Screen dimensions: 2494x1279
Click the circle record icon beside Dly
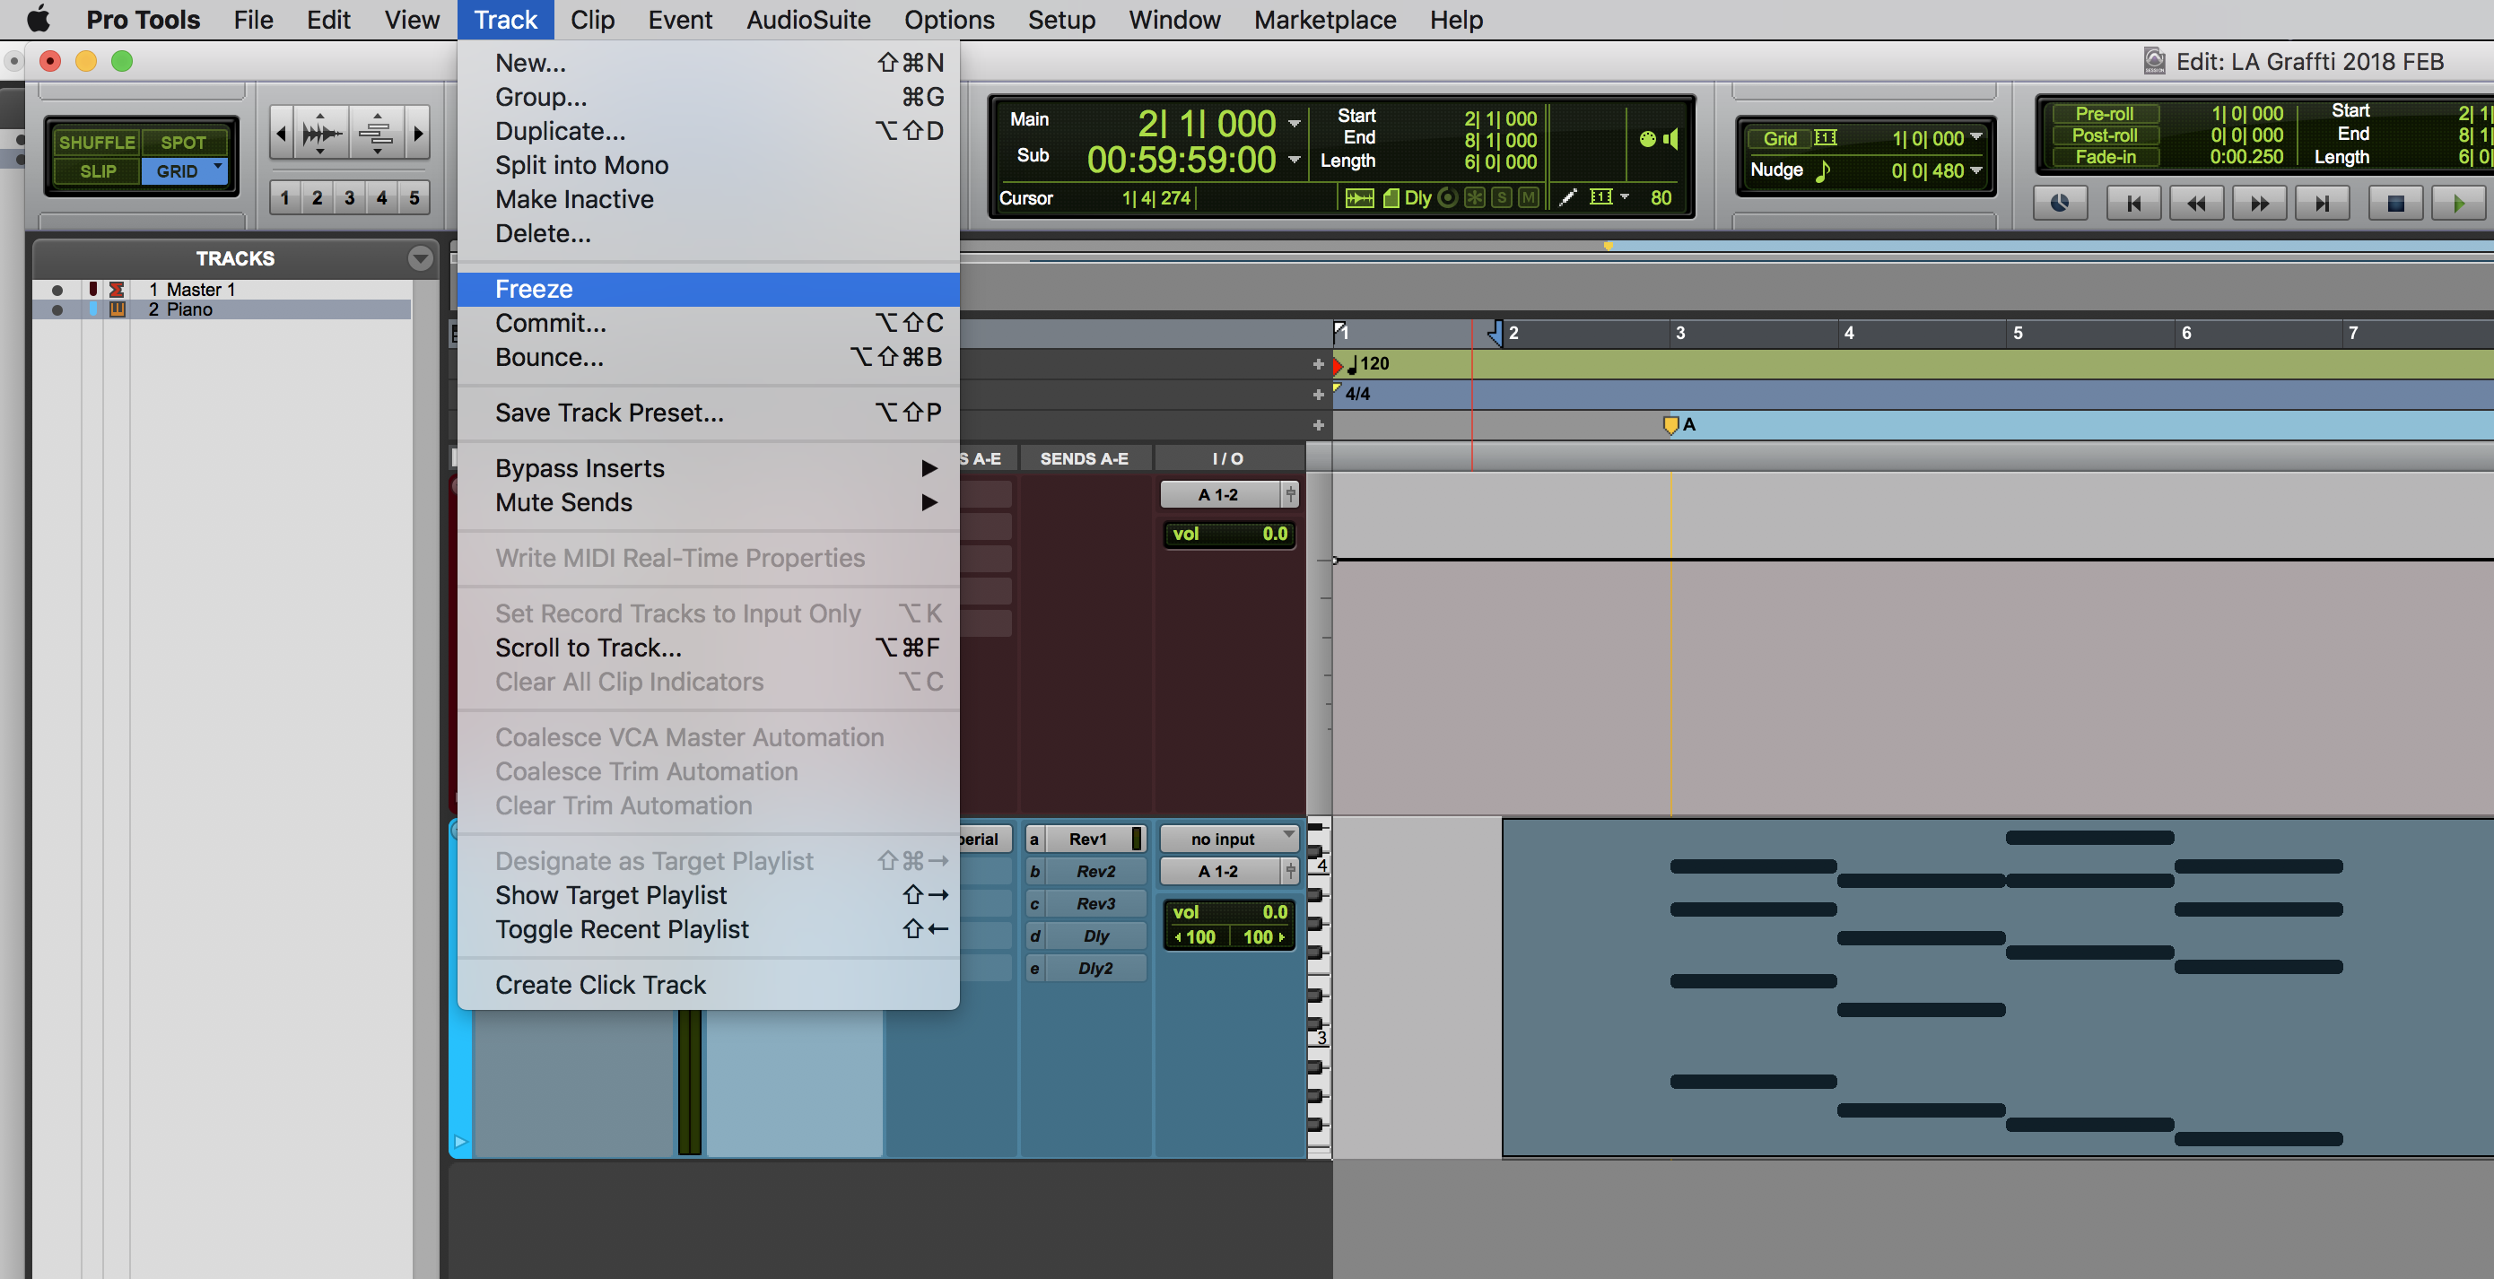coord(1447,197)
